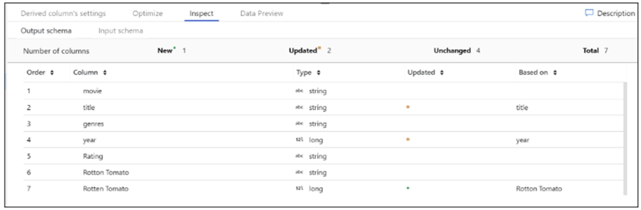This screenshot has width=641, height=210.
Task: Switch to the Input schema view
Action: tap(120, 31)
